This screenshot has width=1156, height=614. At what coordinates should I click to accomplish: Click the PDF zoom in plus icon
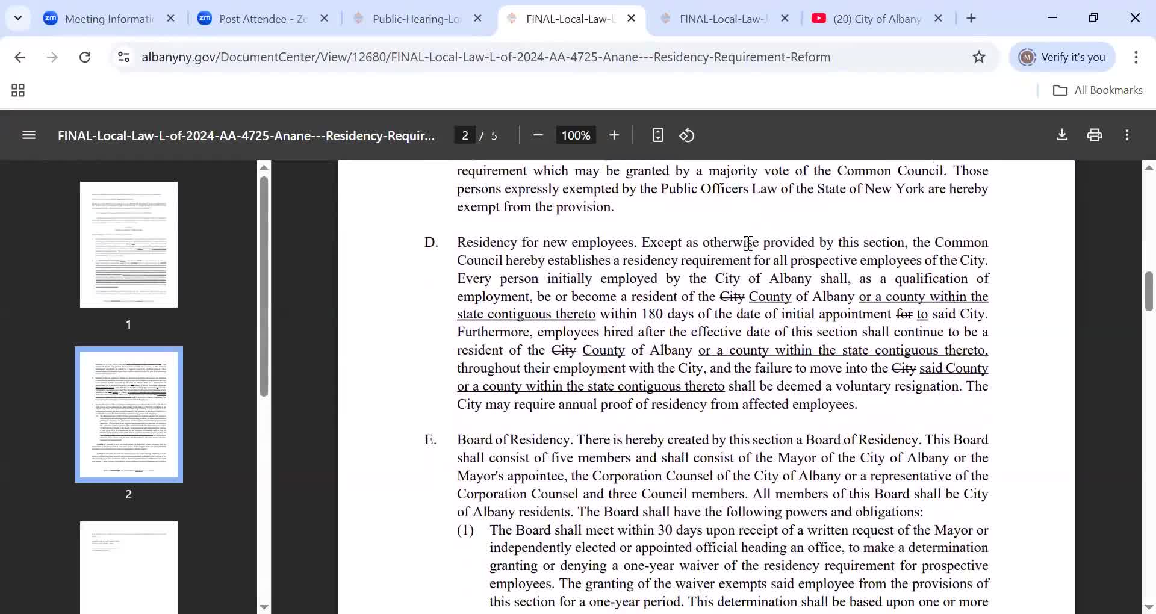(614, 135)
